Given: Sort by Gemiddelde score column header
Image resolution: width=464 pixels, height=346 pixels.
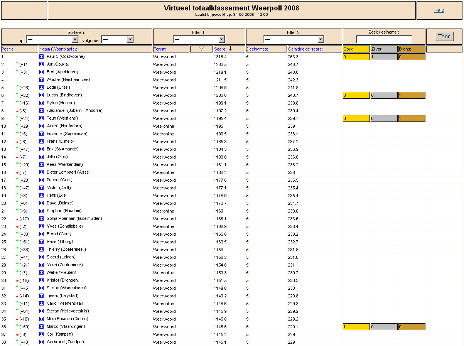Looking at the screenshot, I should pyautogui.click(x=305, y=49).
